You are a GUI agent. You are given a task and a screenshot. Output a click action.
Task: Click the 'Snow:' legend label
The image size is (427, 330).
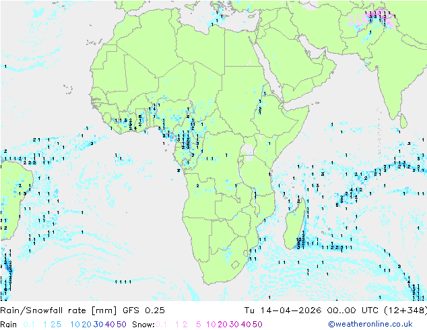tap(143, 325)
